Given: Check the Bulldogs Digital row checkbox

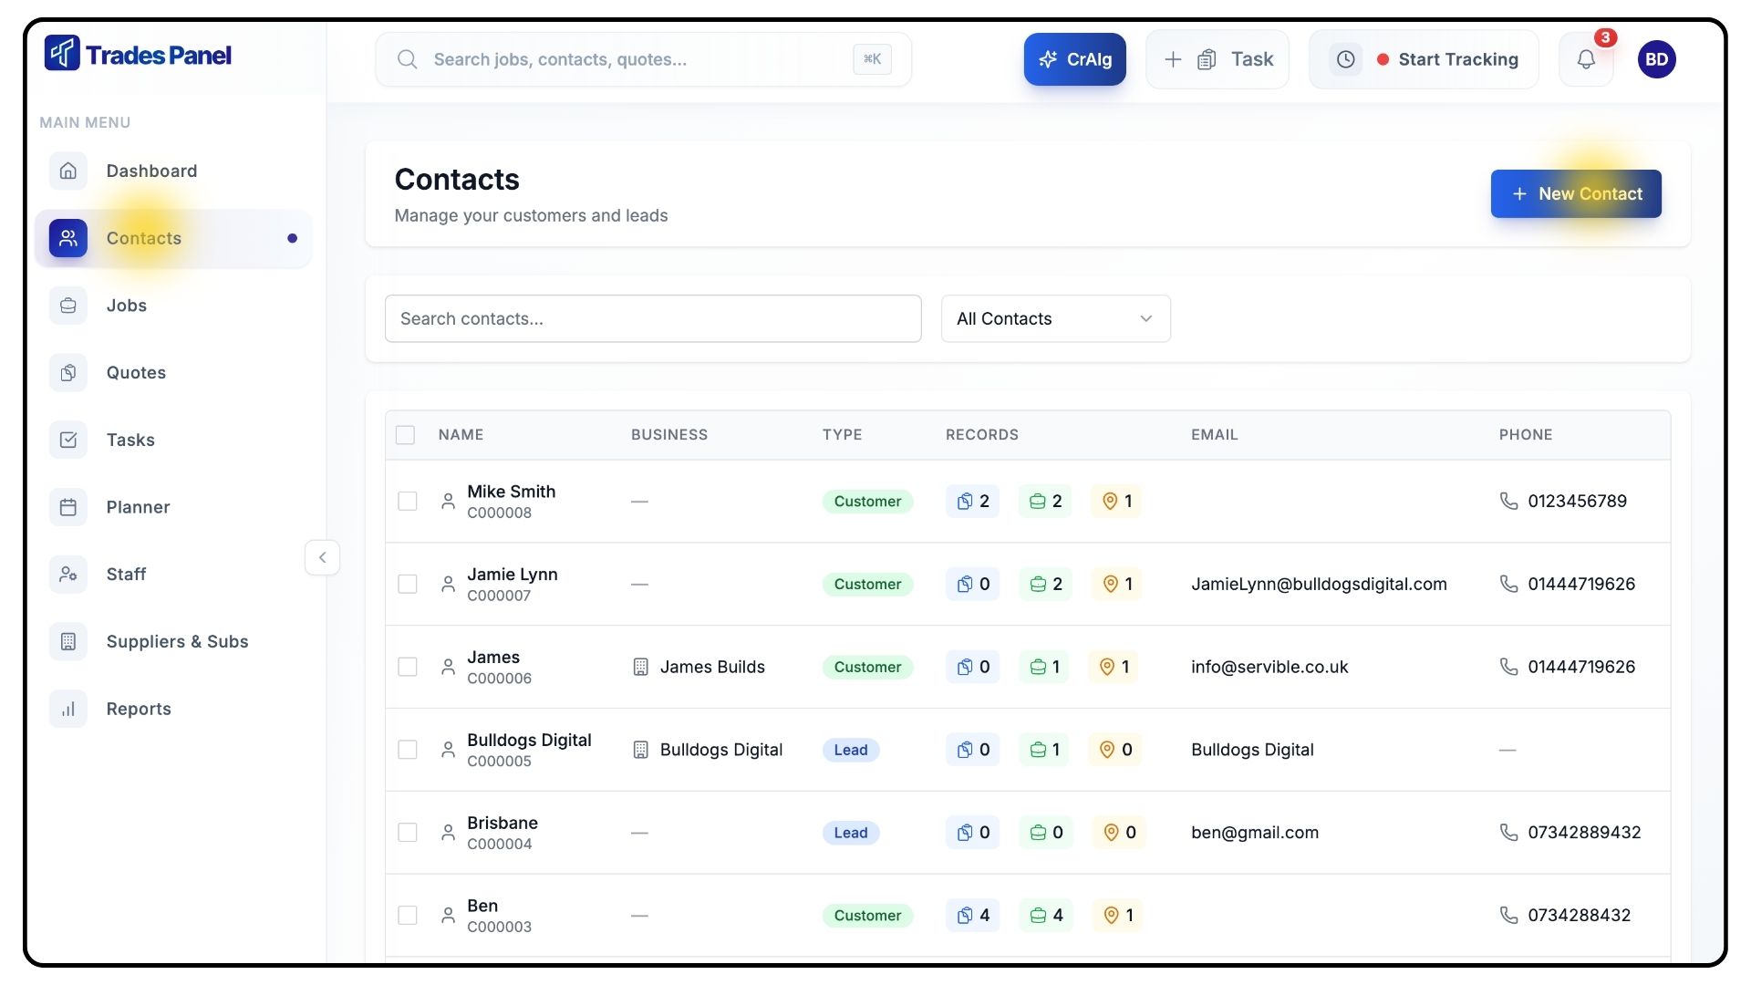Looking at the screenshot, I should (x=407, y=750).
